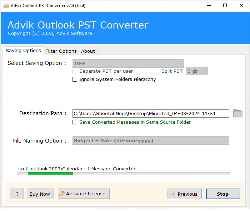This screenshot has width=250, height=211.
Task: Go back with the Previous button
Action: (185, 194)
